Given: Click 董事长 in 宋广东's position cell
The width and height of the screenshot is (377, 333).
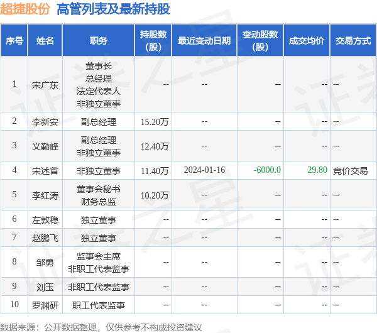Looking at the screenshot, I should tap(99, 66).
